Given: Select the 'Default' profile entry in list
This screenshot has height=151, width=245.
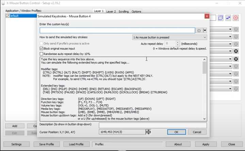Looking at the screenshot, I should [x=21, y=16].
